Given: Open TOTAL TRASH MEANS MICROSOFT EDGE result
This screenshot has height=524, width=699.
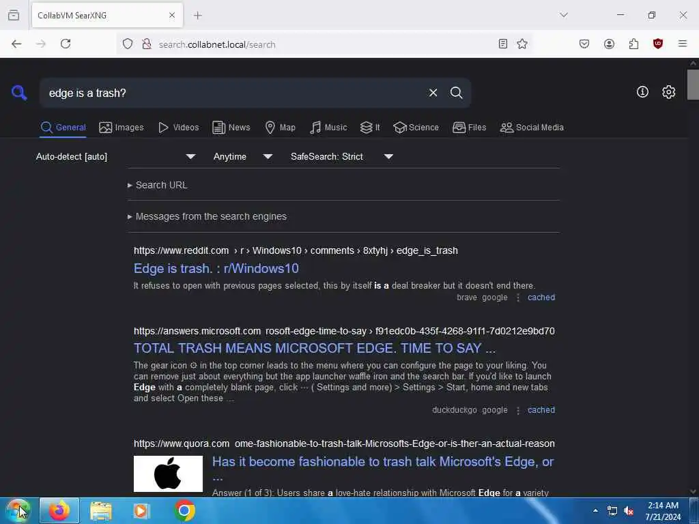Looking at the screenshot, I should click(315, 348).
